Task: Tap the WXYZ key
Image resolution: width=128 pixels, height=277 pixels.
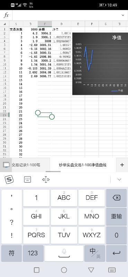Action: [92, 235]
